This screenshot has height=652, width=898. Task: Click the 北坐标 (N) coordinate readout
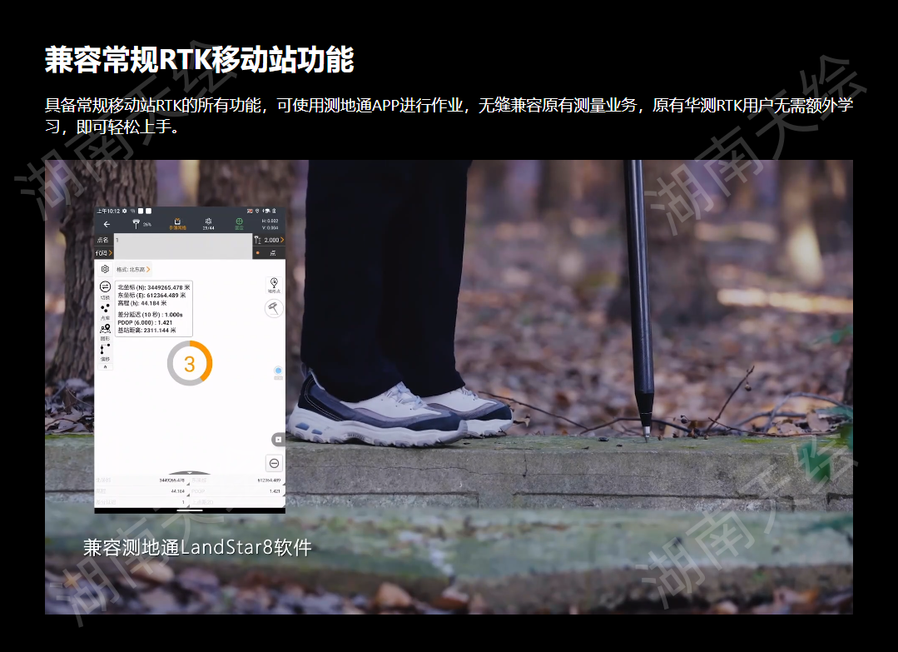[153, 287]
